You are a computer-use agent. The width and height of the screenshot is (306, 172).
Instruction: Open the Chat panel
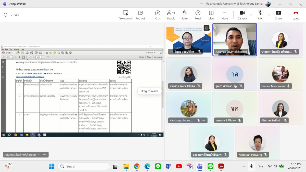click(x=158, y=15)
